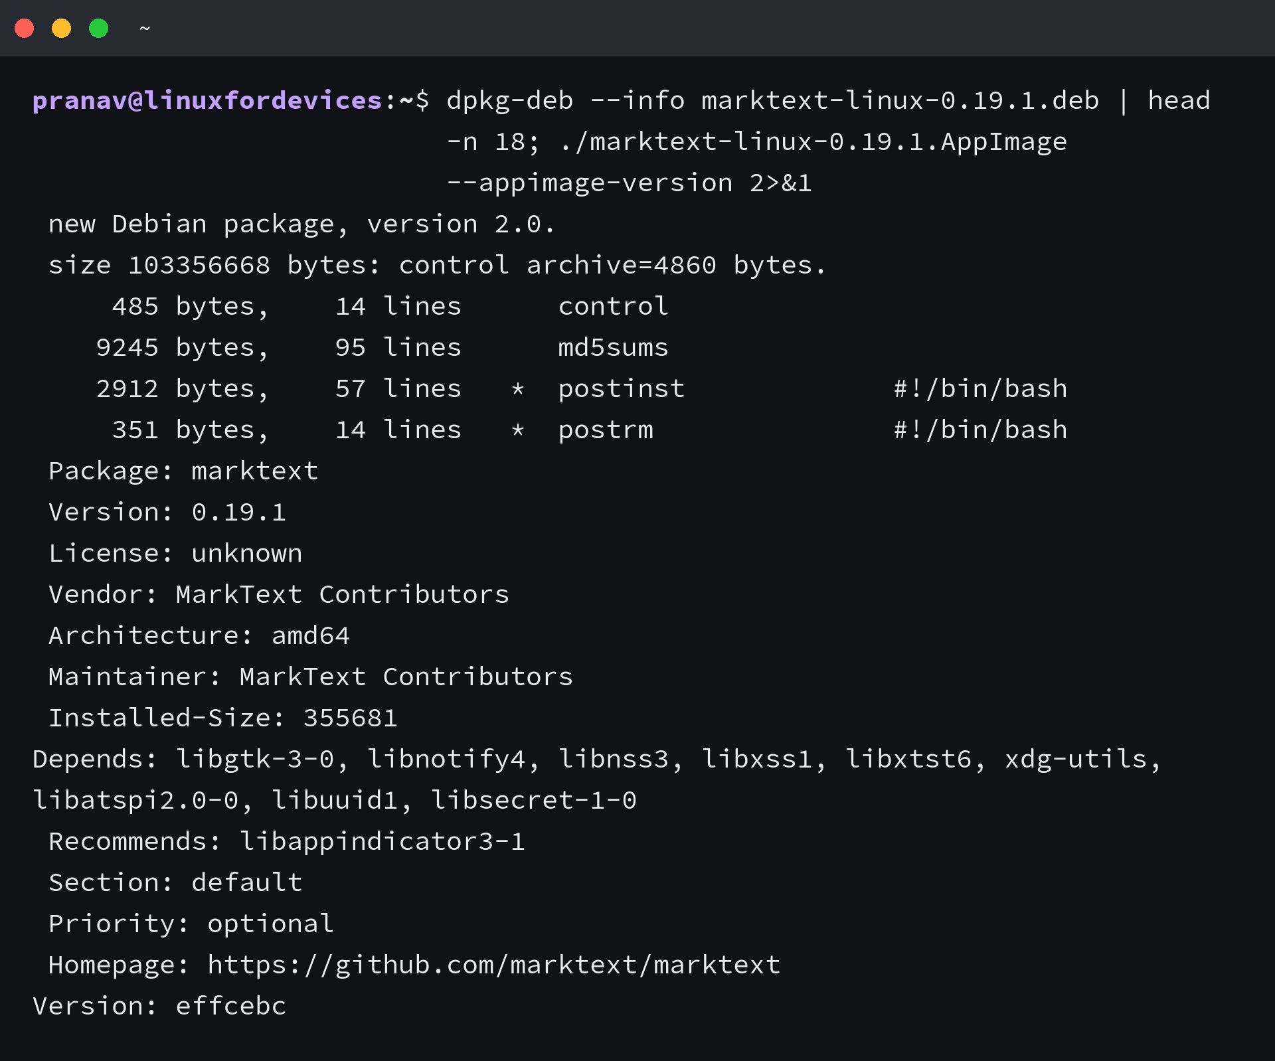
Task: Click the 'Installed-Size: 355681' line
Action: (223, 718)
